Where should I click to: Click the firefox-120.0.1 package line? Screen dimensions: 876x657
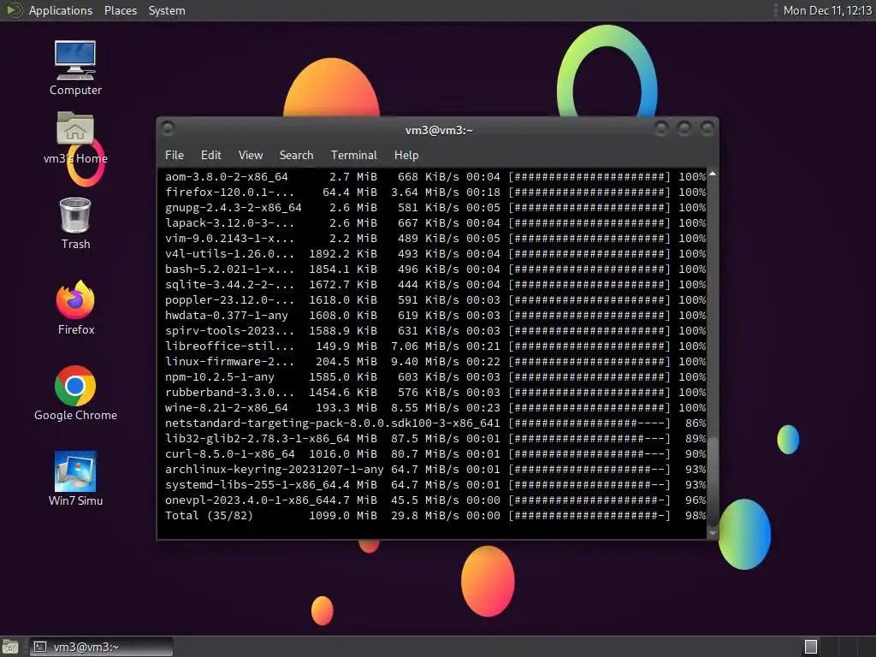(435, 192)
